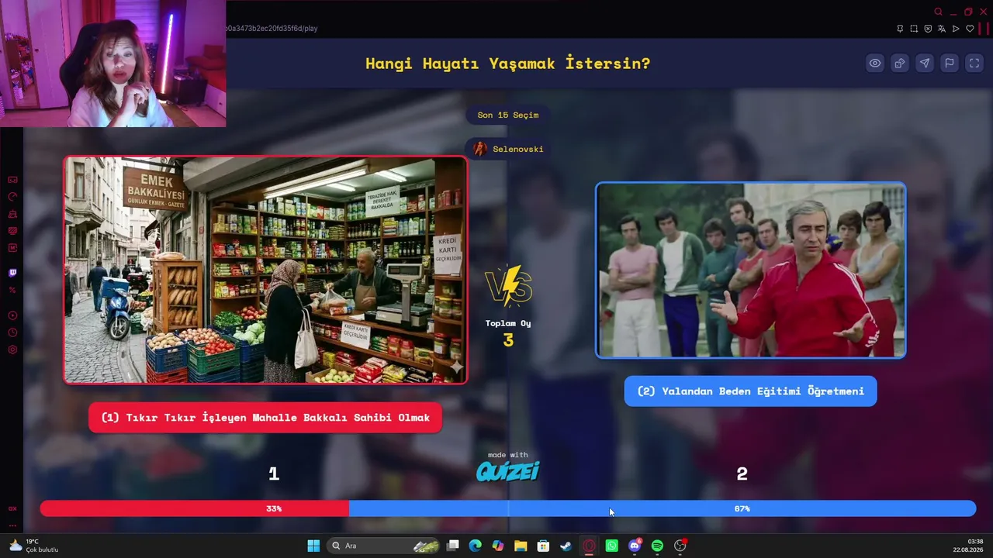993x558 pixels.
Task: Select the grocery store image card
Action: 265,270
